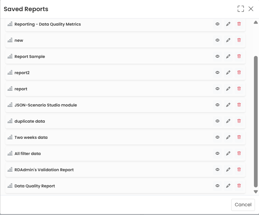Viewport: 259px width, 215px height.
Task: View the Data Quality Report
Action: click(x=217, y=186)
